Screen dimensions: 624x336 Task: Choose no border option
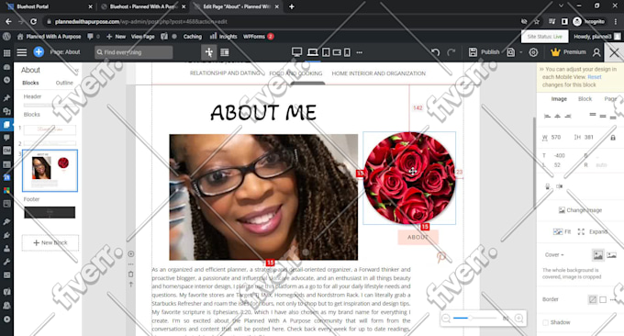coord(593,299)
